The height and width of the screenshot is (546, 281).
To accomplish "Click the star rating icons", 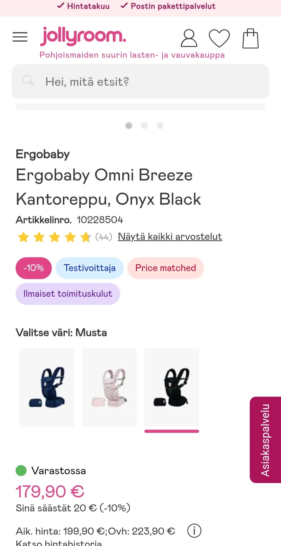I will (x=54, y=237).
